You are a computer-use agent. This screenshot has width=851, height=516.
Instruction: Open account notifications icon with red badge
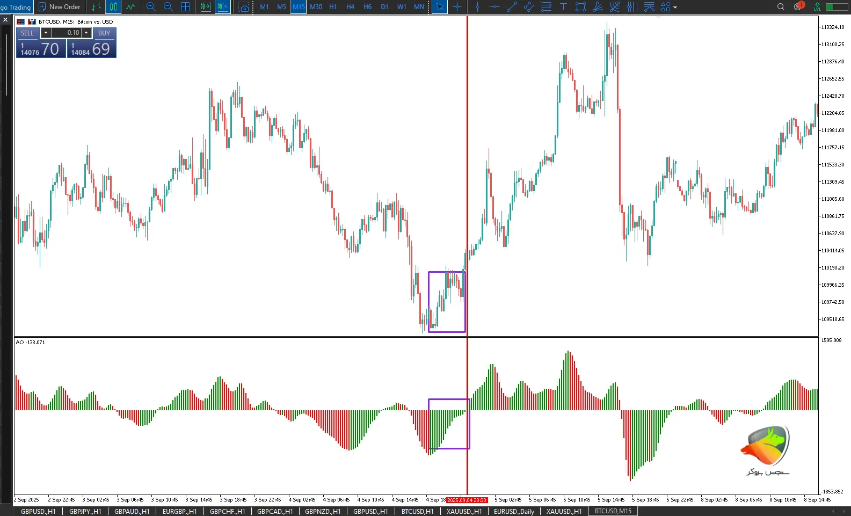pos(799,6)
